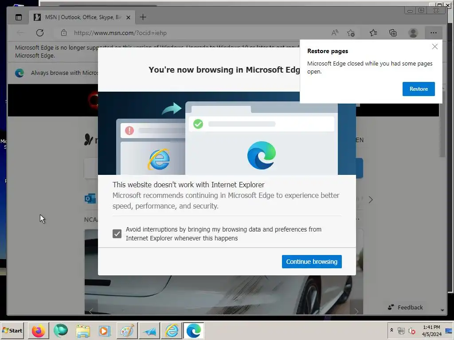Open the Favorites list icon
This screenshot has width=454, height=340.
(373, 33)
